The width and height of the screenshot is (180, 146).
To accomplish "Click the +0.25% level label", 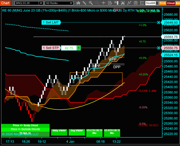I will pyautogui.click(x=143, y=75).
